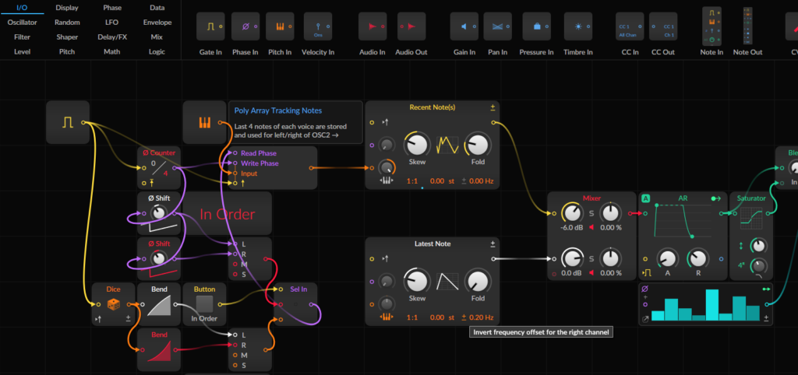Open Latest Note waveform shape selector
798x375 pixels.
click(x=447, y=281)
